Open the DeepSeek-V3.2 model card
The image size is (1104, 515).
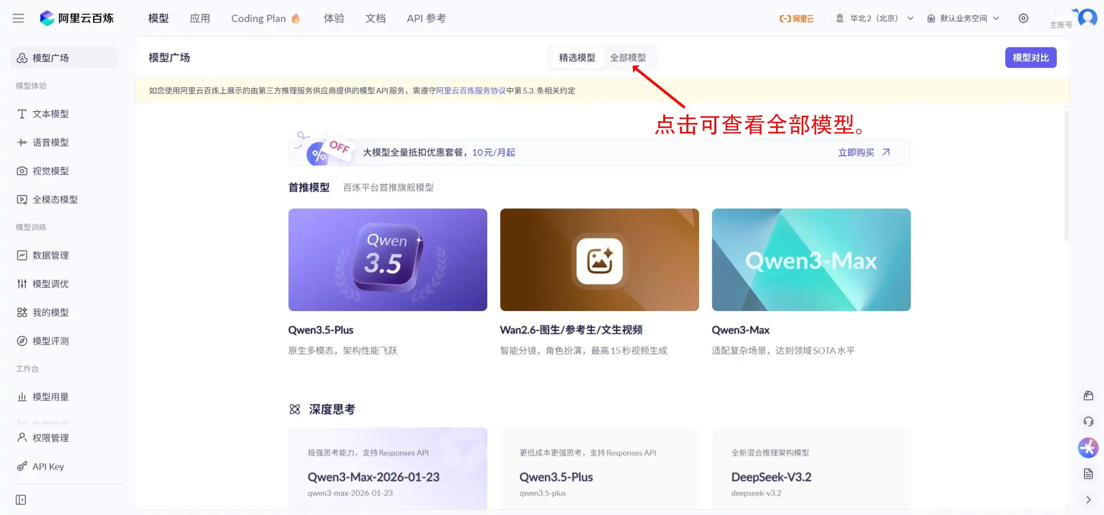pos(811,469)
